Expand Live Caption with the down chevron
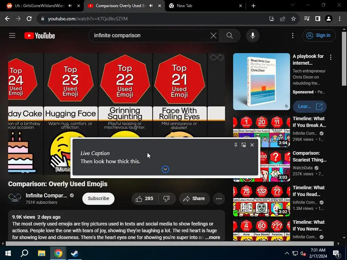347x260 pixels. click(165, 169)
